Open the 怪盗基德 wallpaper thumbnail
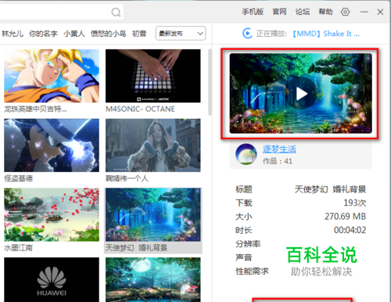This screenshot has height=302, width=391. coord(52,146)
